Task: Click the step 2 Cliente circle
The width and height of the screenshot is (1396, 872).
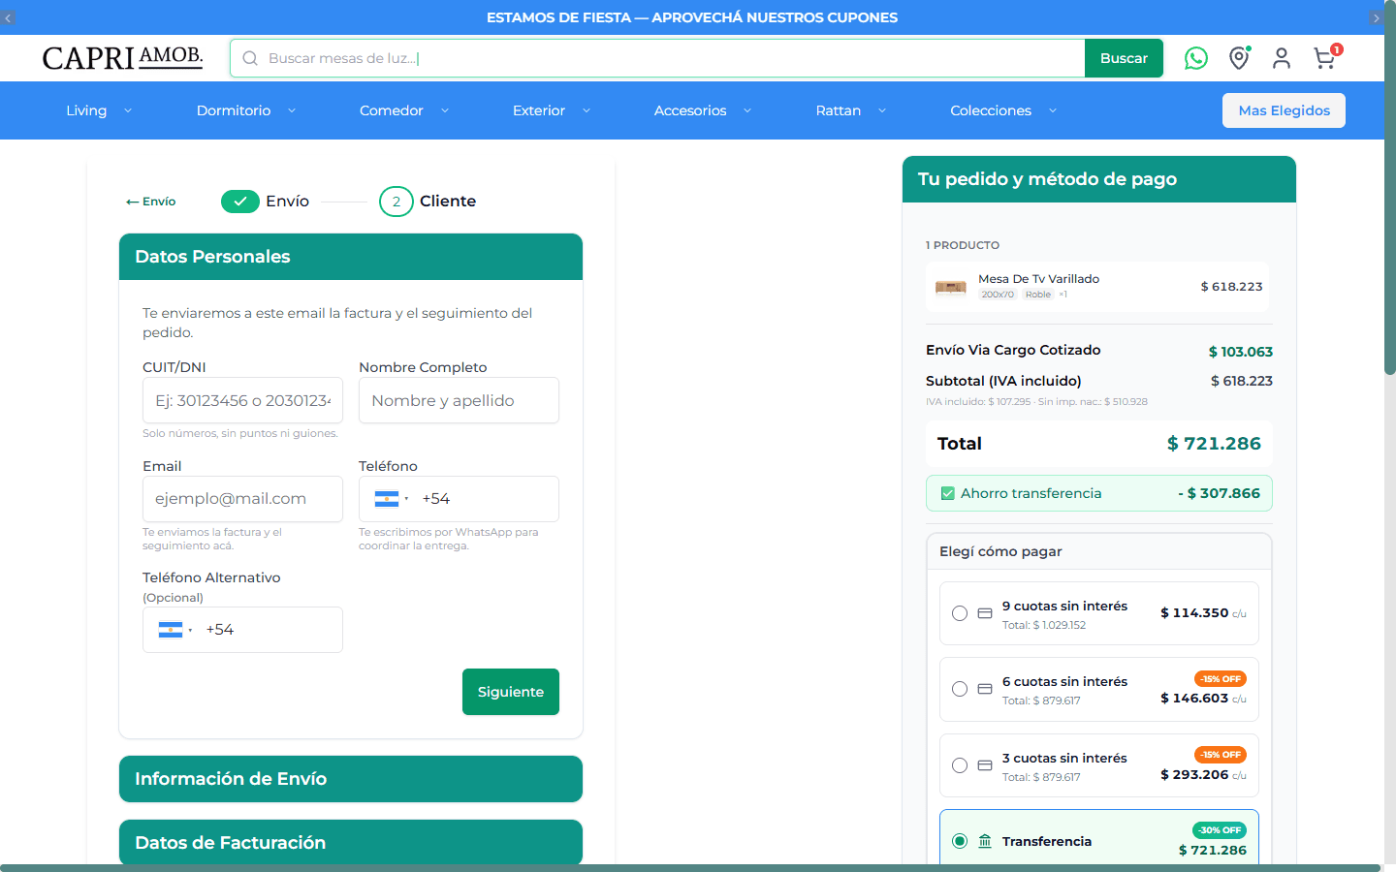Action: pos(396,202)
